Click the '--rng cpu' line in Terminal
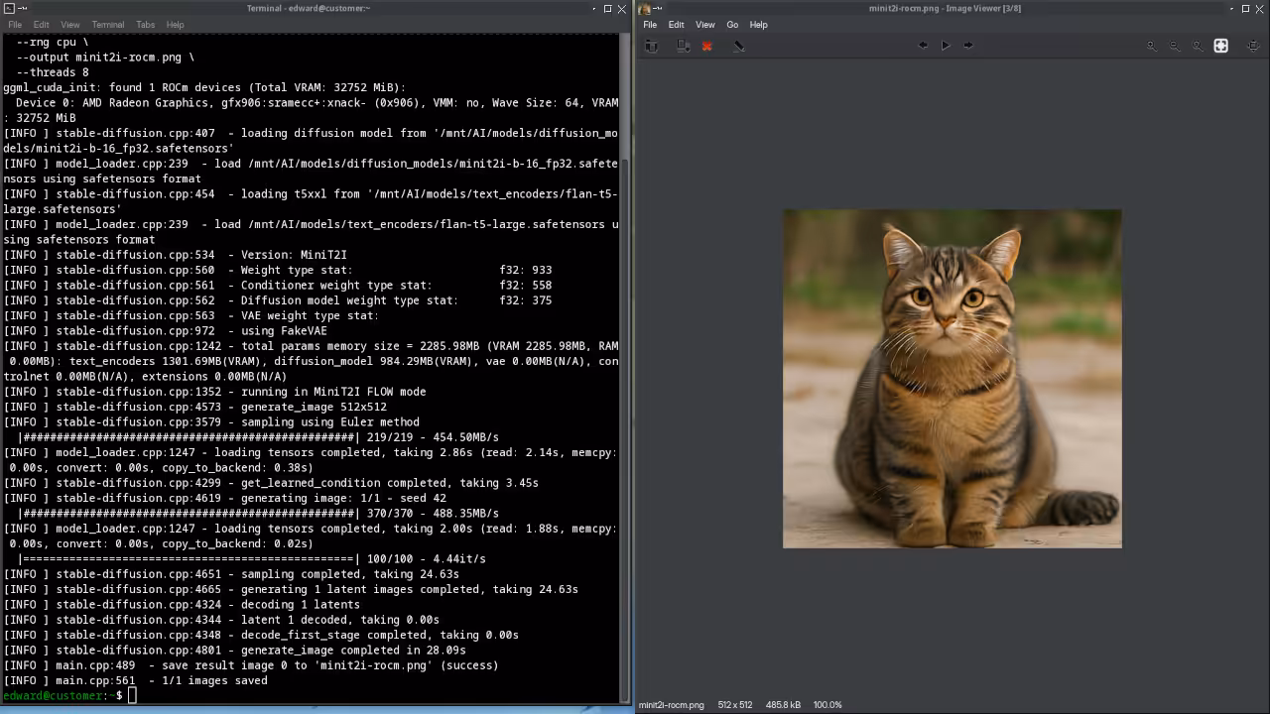Screen dimensions: 1270x714 [53, 43]
